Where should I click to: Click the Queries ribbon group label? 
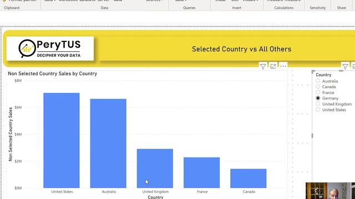(x=189, y=8)
